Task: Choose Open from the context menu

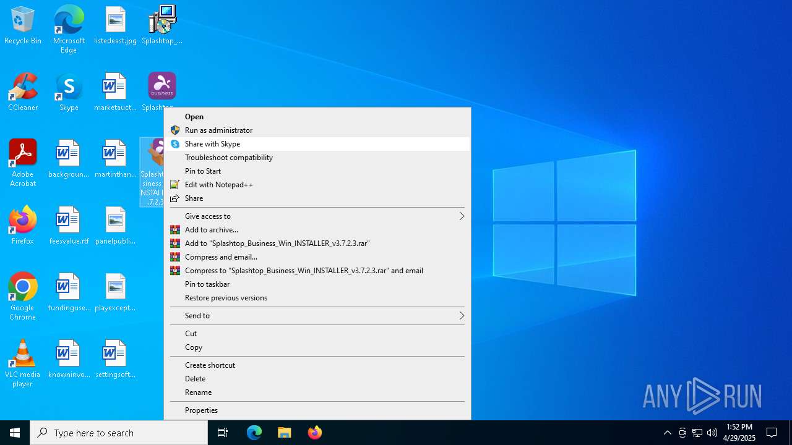Action: pyautogui.click(x=317, y=117)
